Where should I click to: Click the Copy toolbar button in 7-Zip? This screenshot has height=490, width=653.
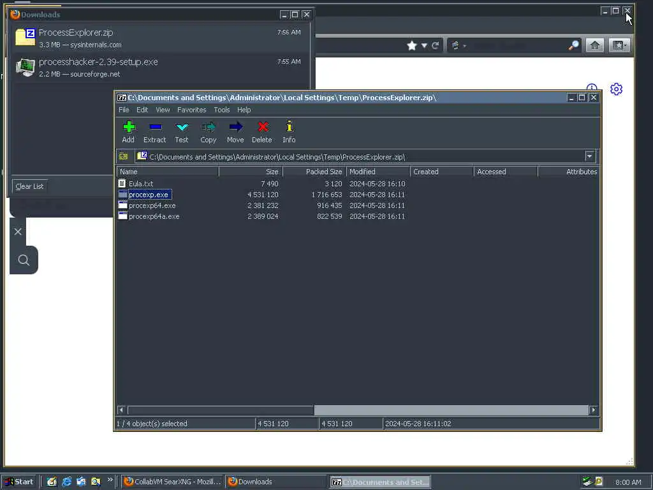point(209,131)
